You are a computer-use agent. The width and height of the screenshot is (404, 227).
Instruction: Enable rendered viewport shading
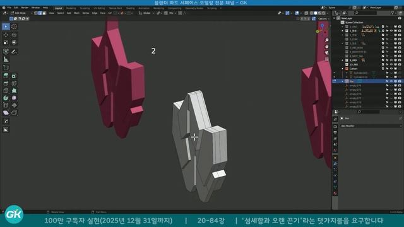(323, 13)
